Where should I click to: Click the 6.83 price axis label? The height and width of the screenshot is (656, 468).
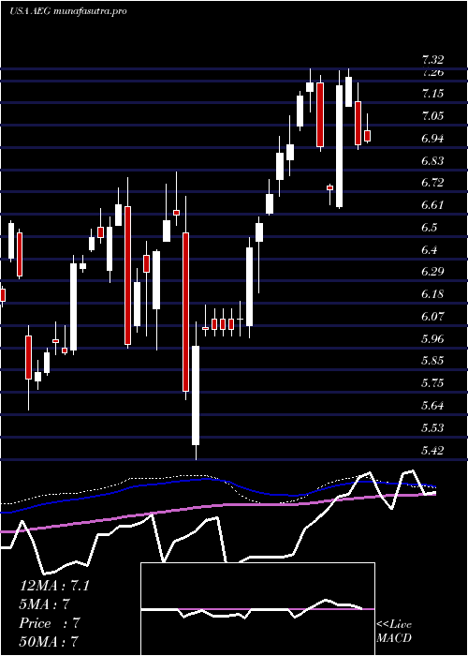tap(432, 160)
